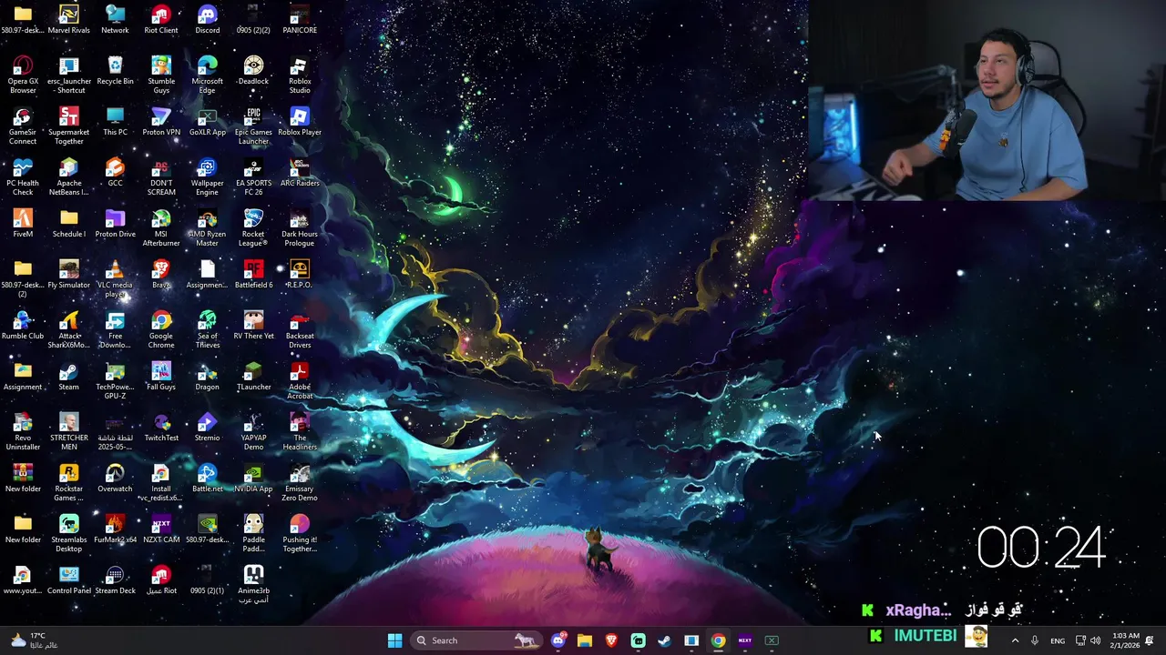Select the Google Chrome desktop shortcut
1166x655 pixels.
[x=161, y=329]
